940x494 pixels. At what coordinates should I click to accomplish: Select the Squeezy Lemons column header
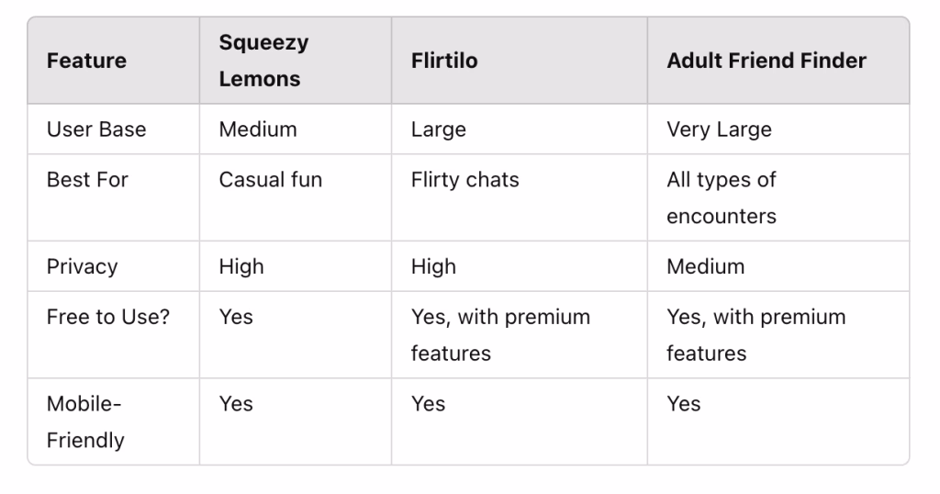pyautogui.click(x=263, y=61)
